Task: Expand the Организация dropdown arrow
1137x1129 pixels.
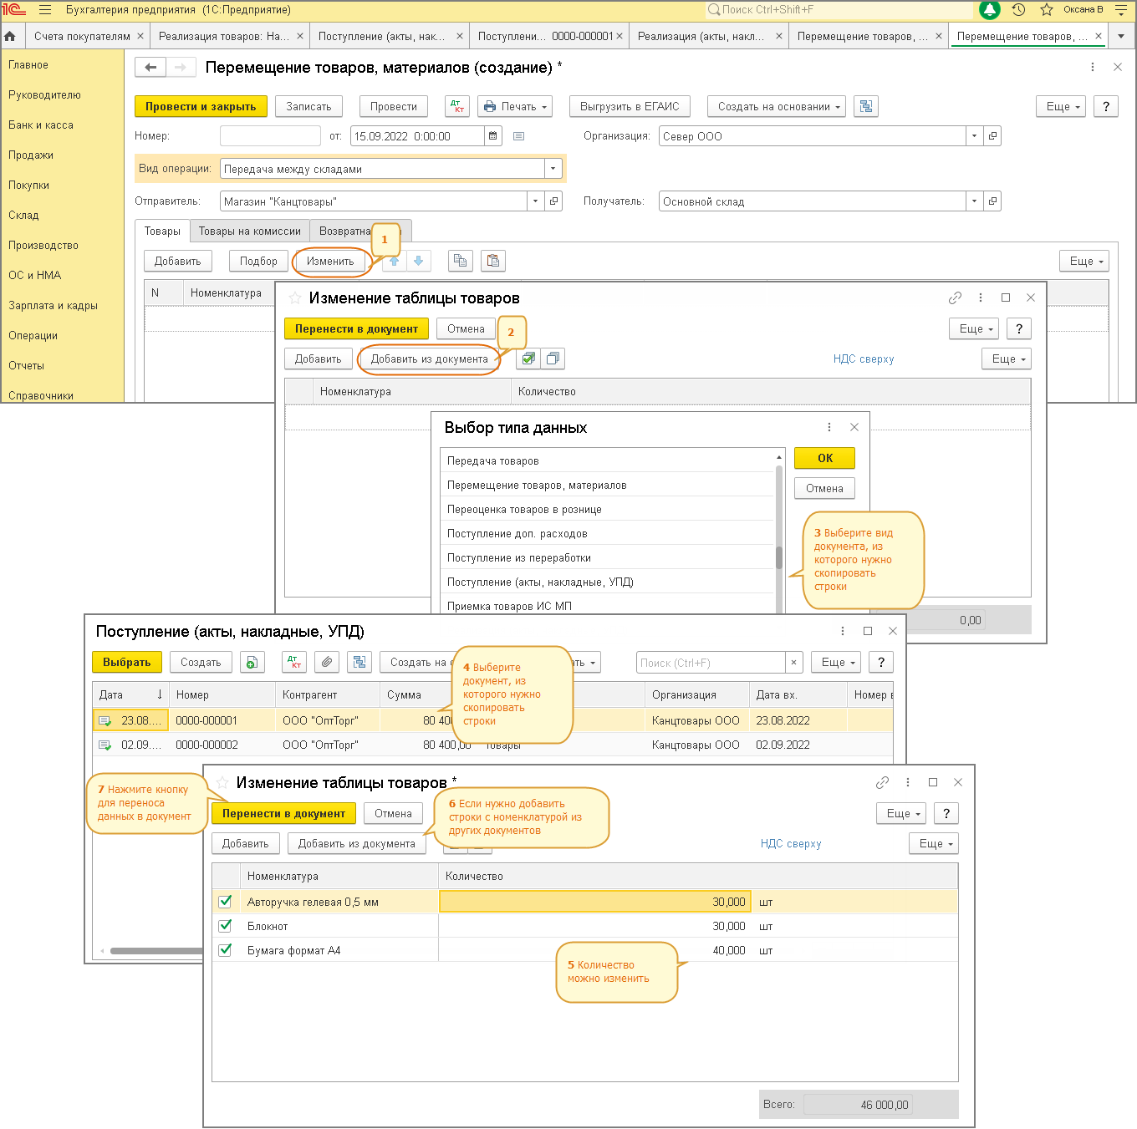Action: point(974,136)
